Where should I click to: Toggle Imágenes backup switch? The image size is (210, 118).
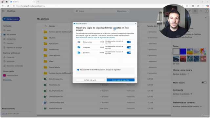point(129,47)
